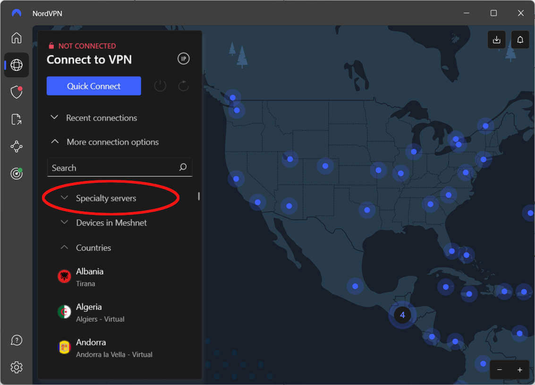The width and height of the screenshot is (535, 385).
Task: Click the power disconnect icon
Action: coord(160,86)
